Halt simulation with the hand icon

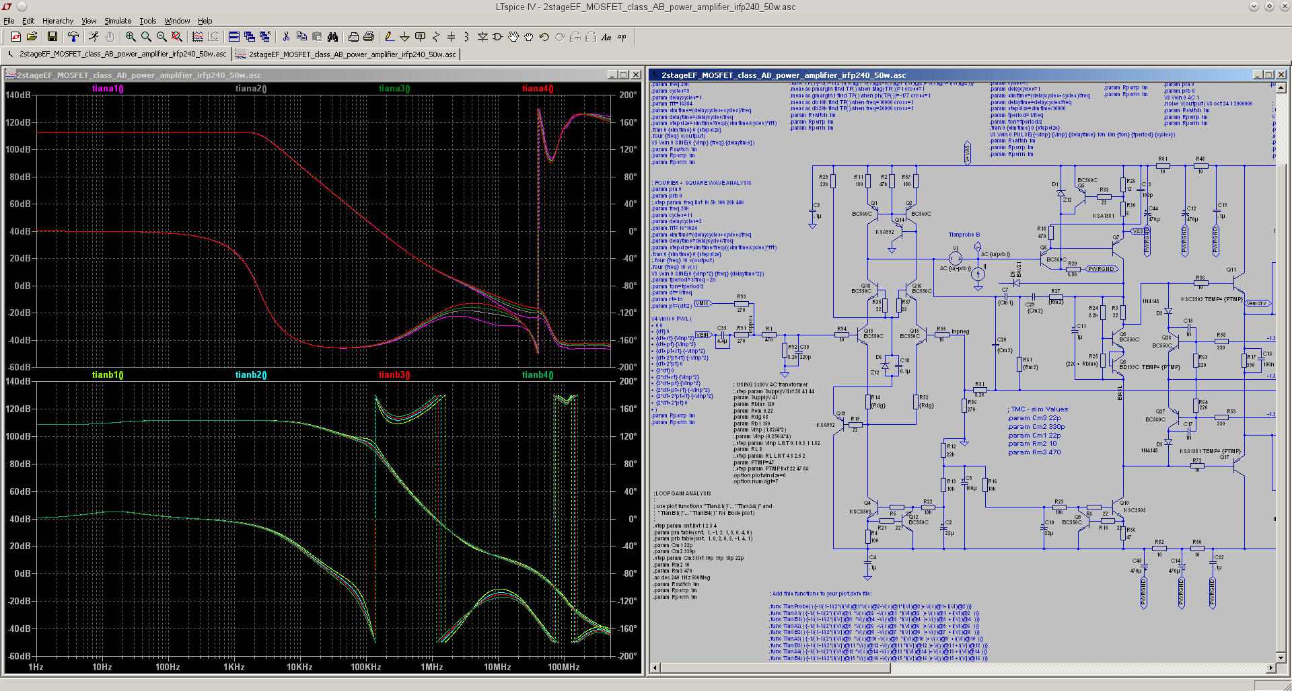110,37
